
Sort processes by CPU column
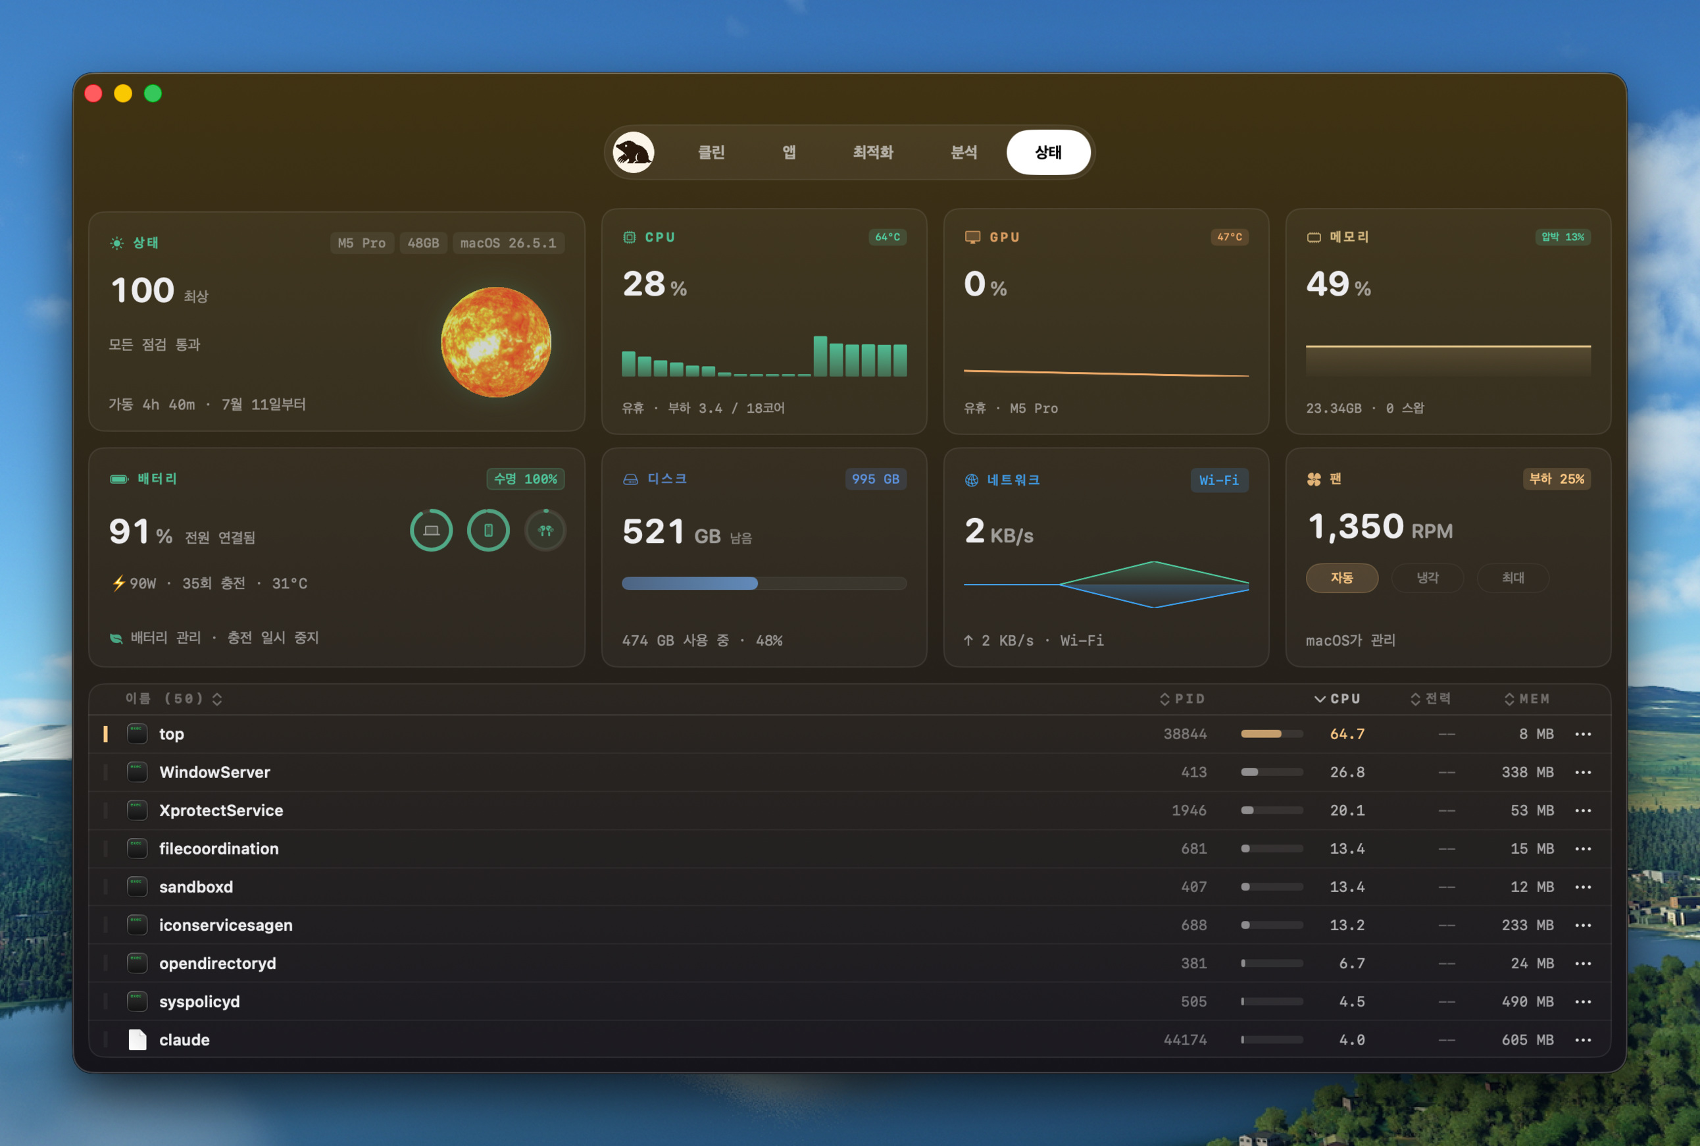pyautogui.click(x=1337, y=698)
